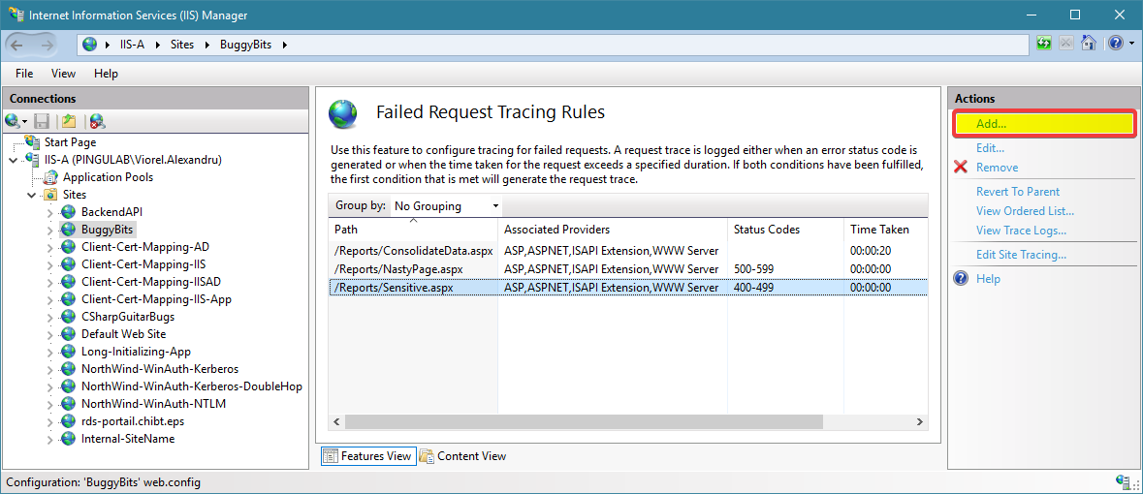Select the /Reports/NastyPage.aspx rule row

pyautogui.click(x=627, y=269)
